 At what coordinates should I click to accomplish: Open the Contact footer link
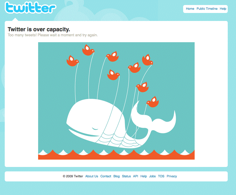[x=106, y=176]
